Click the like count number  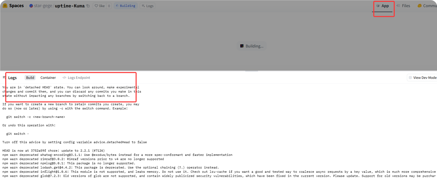[109, 6]
